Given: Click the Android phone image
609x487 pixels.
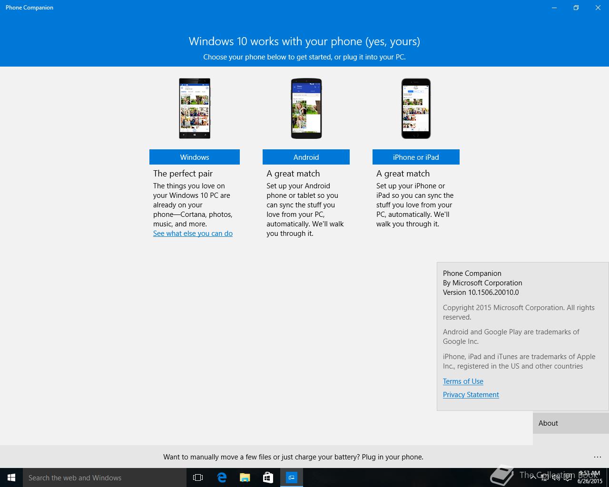Looking at the screenshot, I should point(306,108).
